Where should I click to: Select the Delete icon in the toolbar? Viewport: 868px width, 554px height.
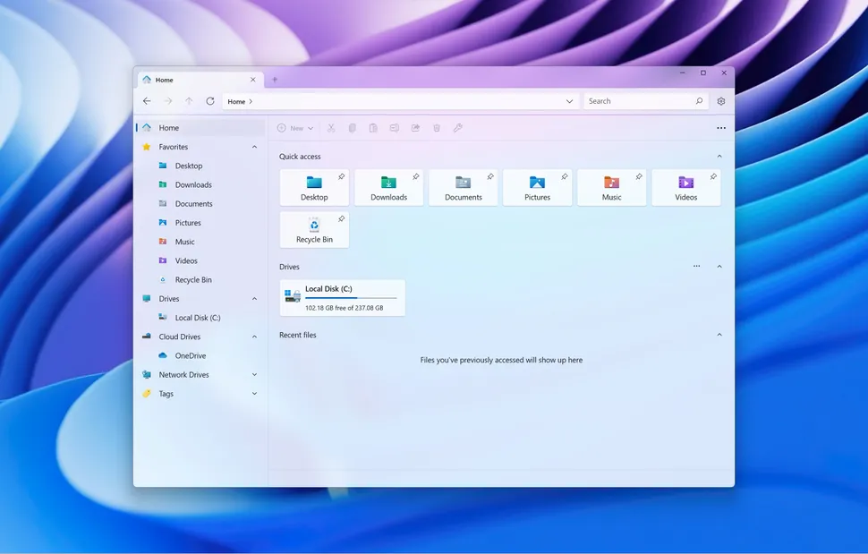coord(436,128)
